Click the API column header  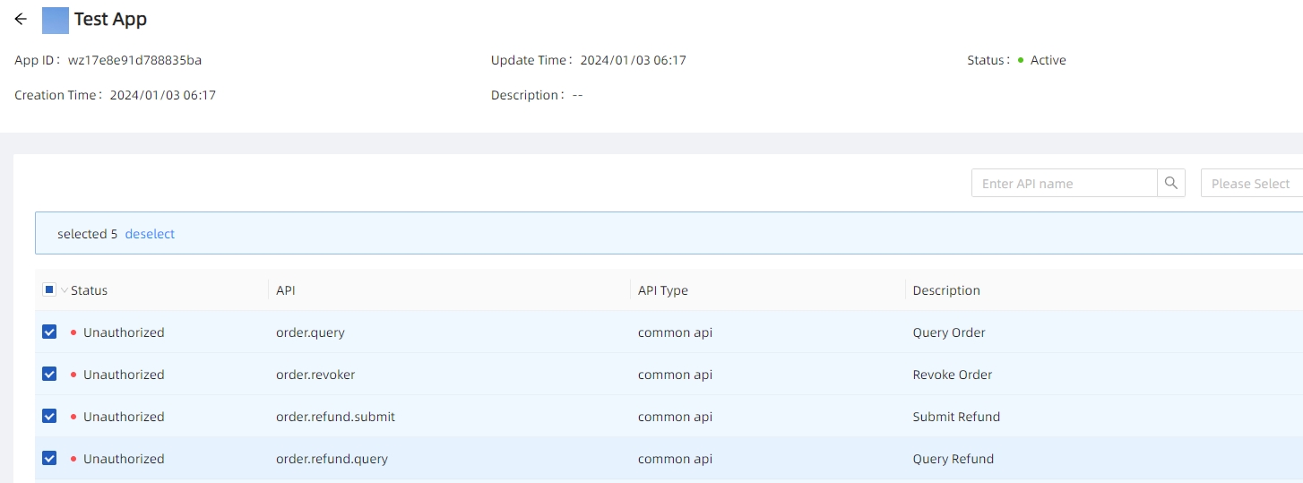point(286,290)
